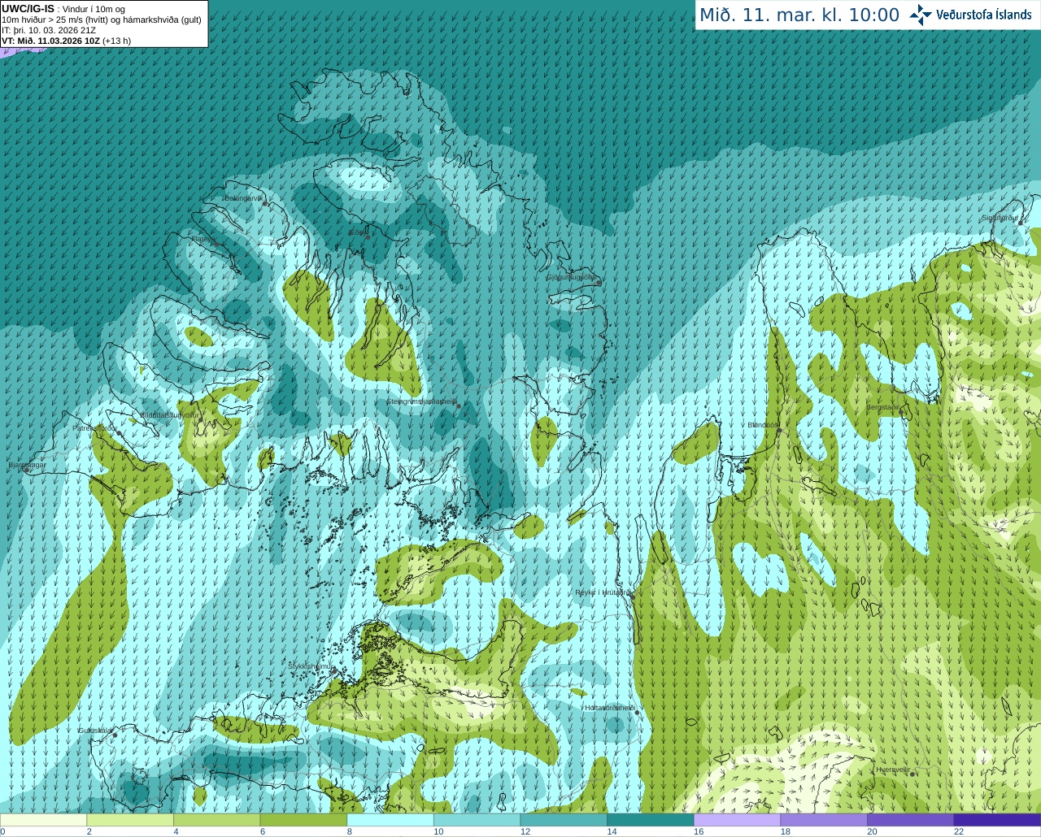Click the 12–14 m/s teal legend swatch
The image size is (1041, 837).
[564, 820]
